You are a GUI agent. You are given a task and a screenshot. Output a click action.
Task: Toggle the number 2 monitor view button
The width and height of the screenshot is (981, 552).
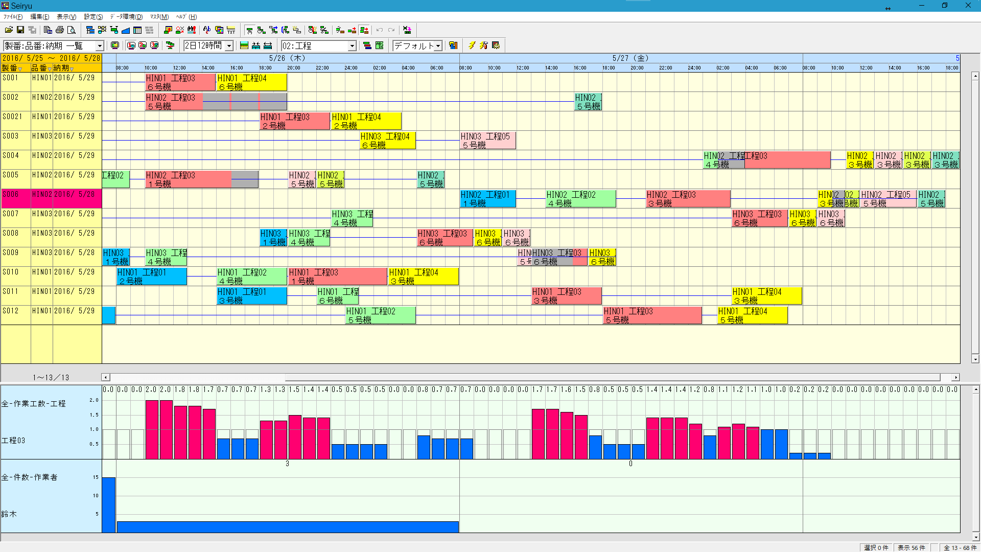[x=143, y=45]
